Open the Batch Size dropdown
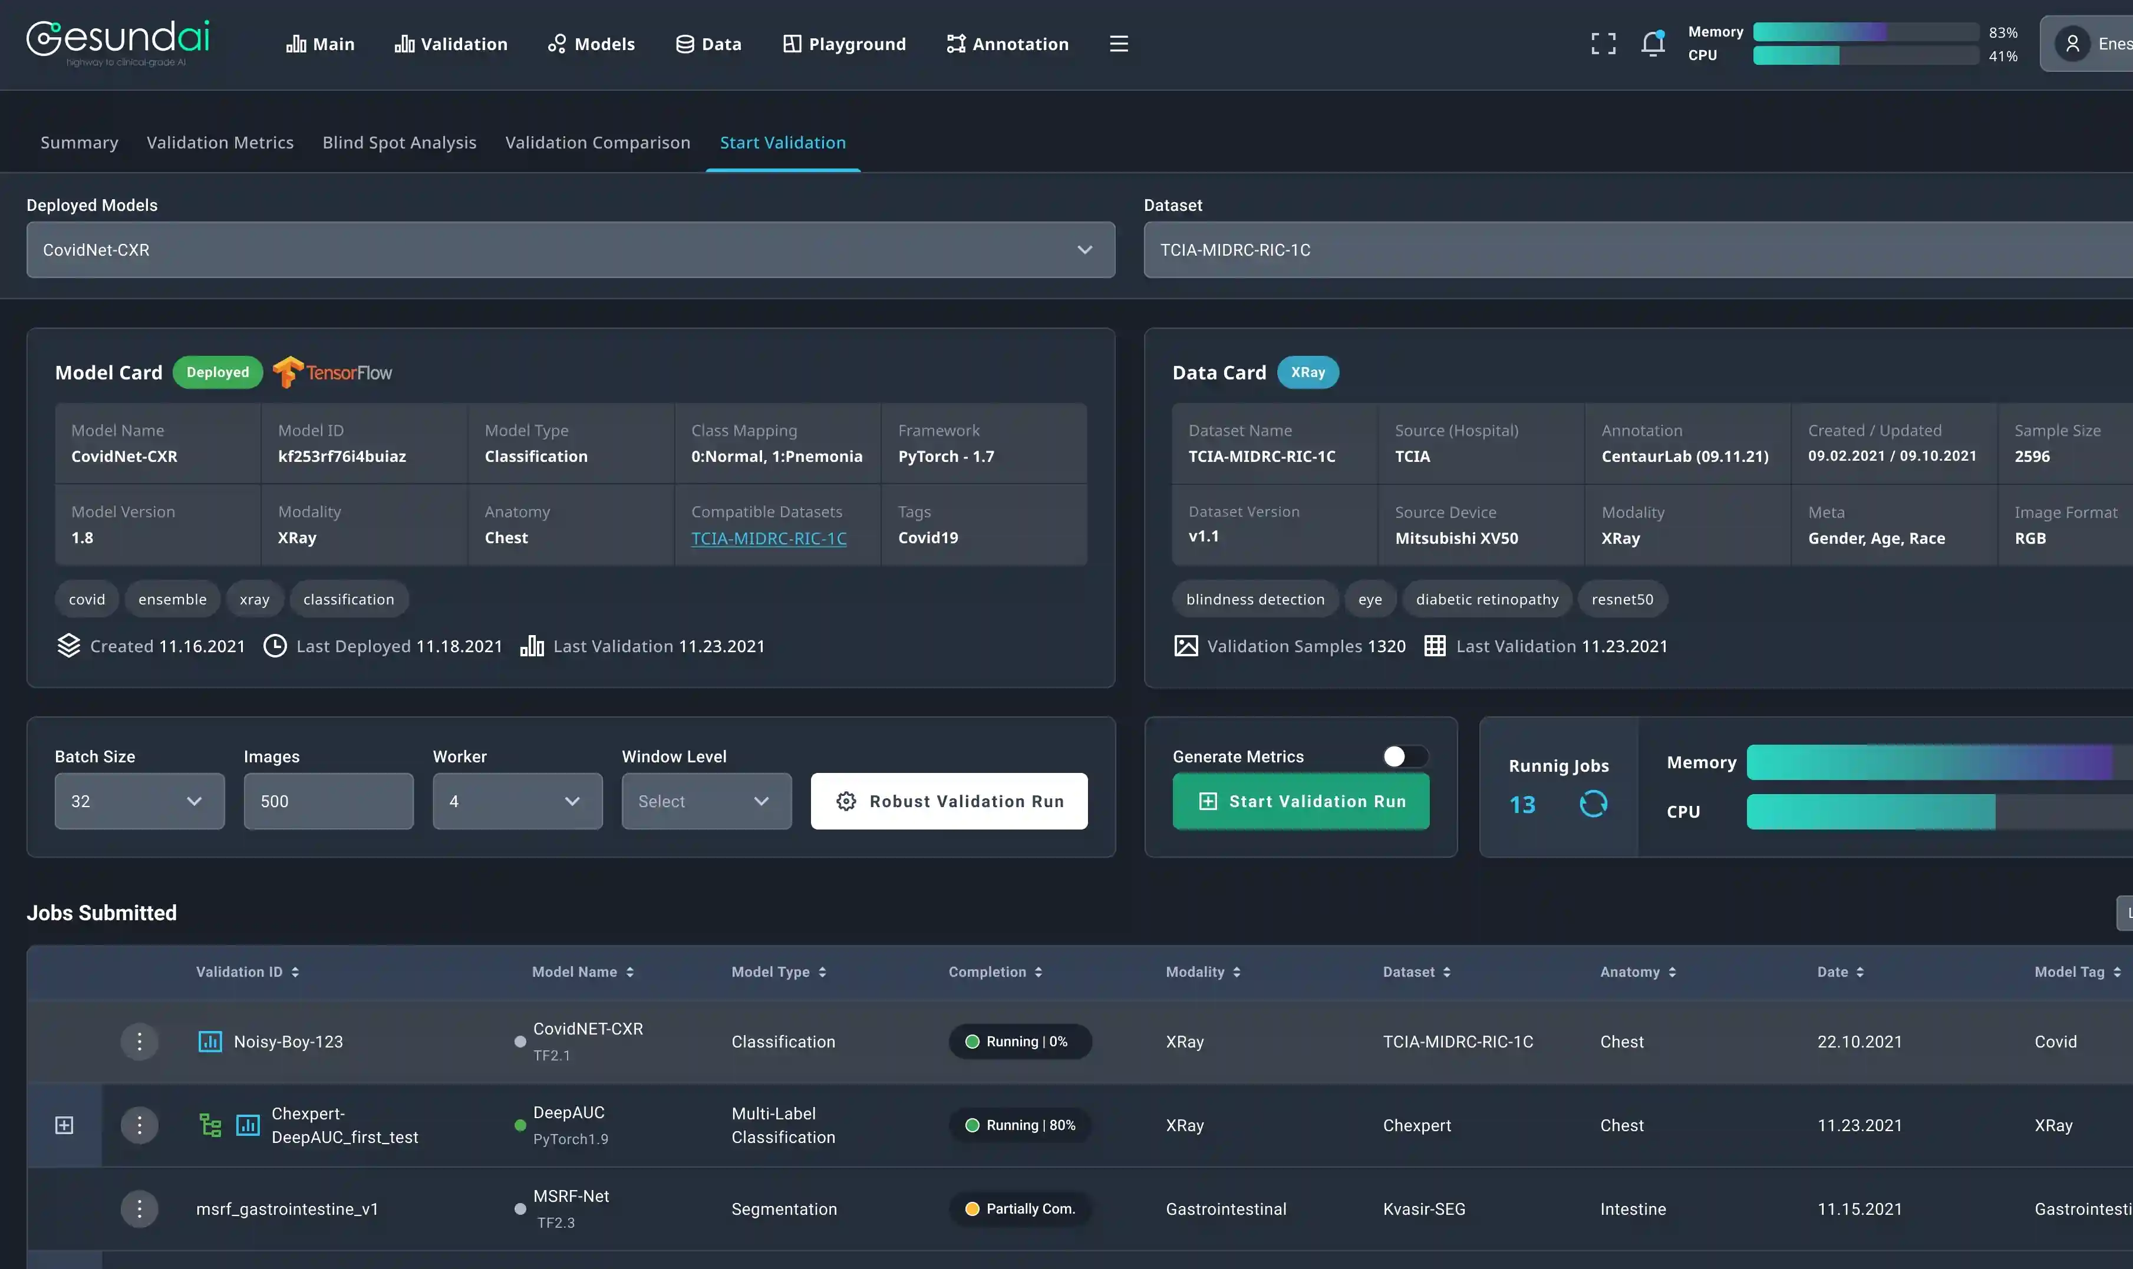This screenshot has width=2133, height=1269. pos(140,801)
